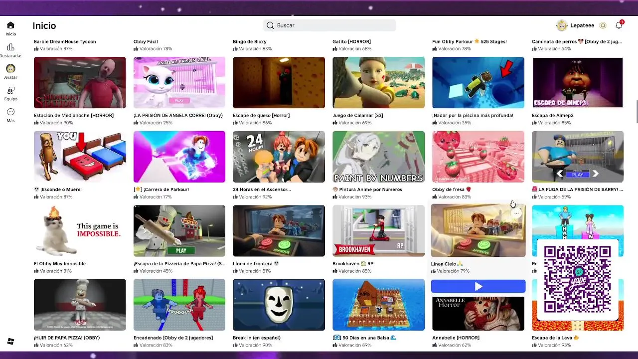This screenshot has height=359, width=638.
Task: Open Pintura Anime por Números thumbnail
Action: (378, 157)
